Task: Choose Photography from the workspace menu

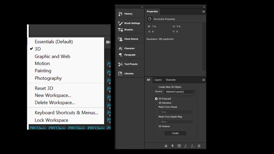Action: (x=48, y=78)
